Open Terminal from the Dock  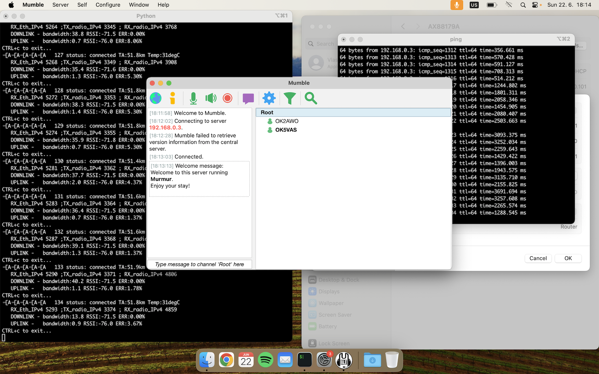[305, 360]
